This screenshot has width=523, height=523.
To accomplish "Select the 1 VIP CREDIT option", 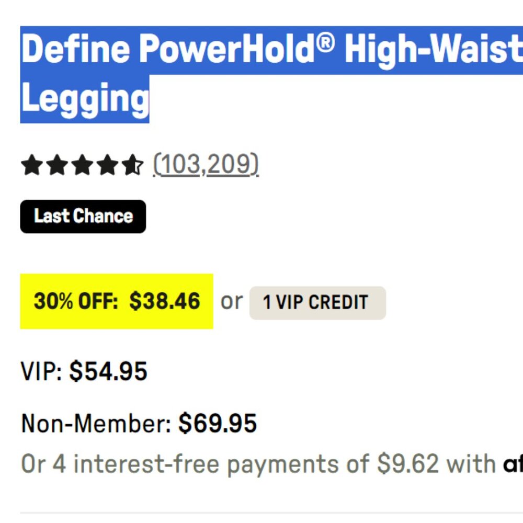I will (317, 303).
